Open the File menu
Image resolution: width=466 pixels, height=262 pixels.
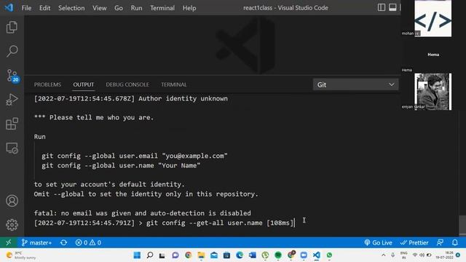[26, 8]
